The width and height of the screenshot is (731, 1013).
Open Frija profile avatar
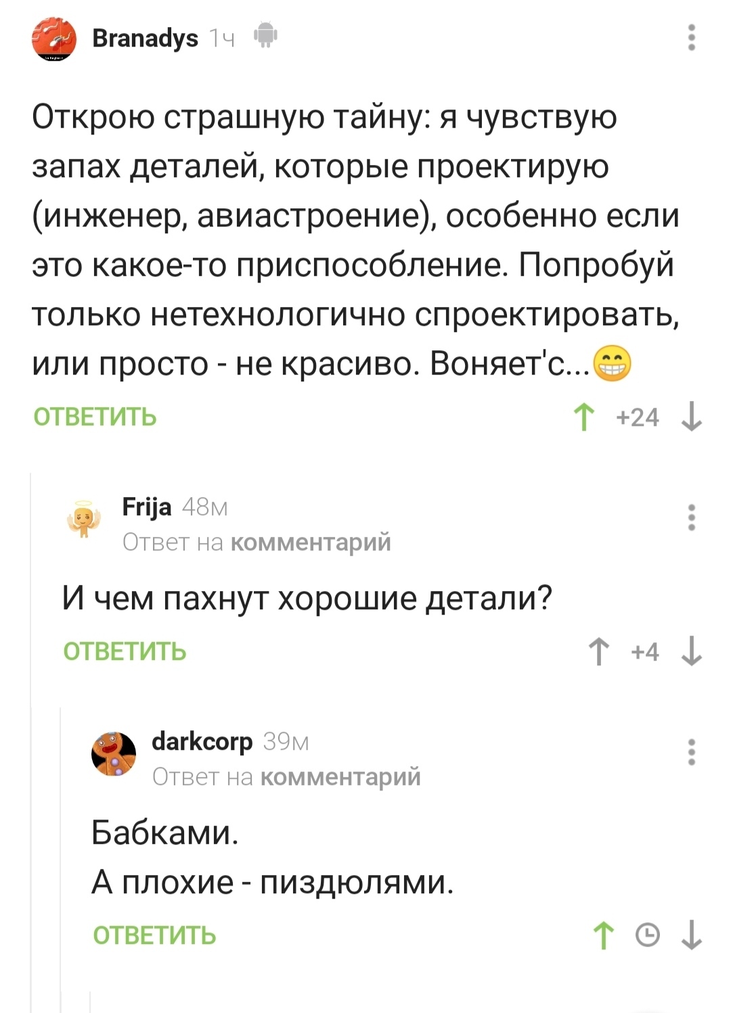tap(83, 519)
